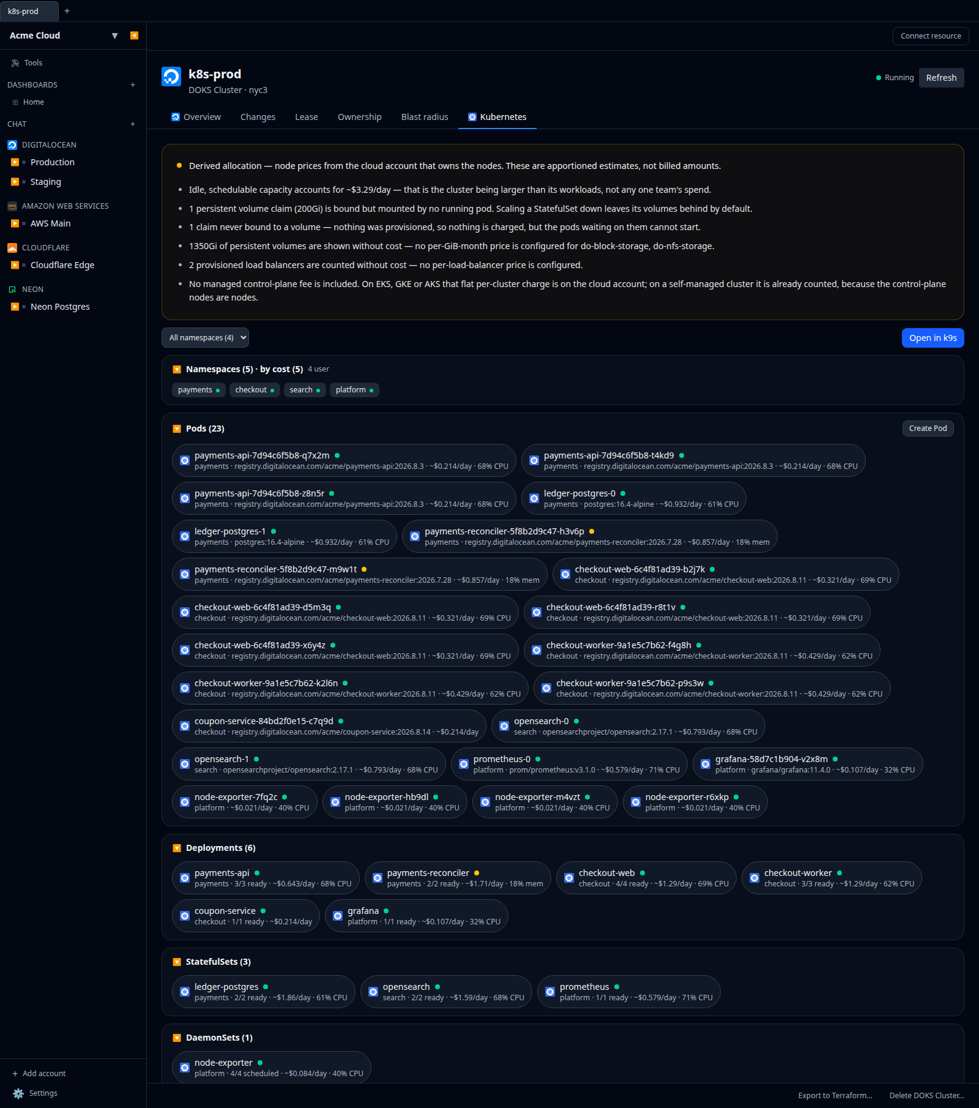Select the platform namespace chip
Image resolution: width=979 pixels, height=1108 pixels.
[355, 390]
